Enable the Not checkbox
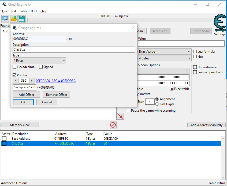This screenshot has height=186, width=227. click(x=195, y=57)
